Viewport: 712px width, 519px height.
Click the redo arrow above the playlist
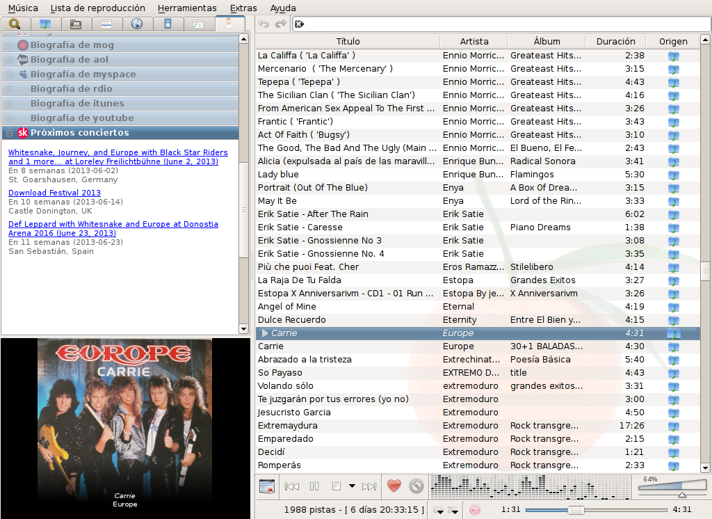coord(281,24)
